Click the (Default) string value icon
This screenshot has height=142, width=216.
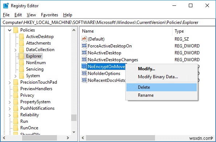(84, 39)
